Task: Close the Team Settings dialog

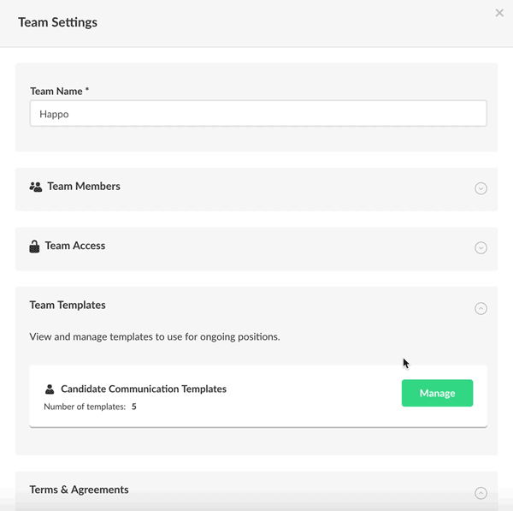Action: pyautogui.click(x=499, y=13)
